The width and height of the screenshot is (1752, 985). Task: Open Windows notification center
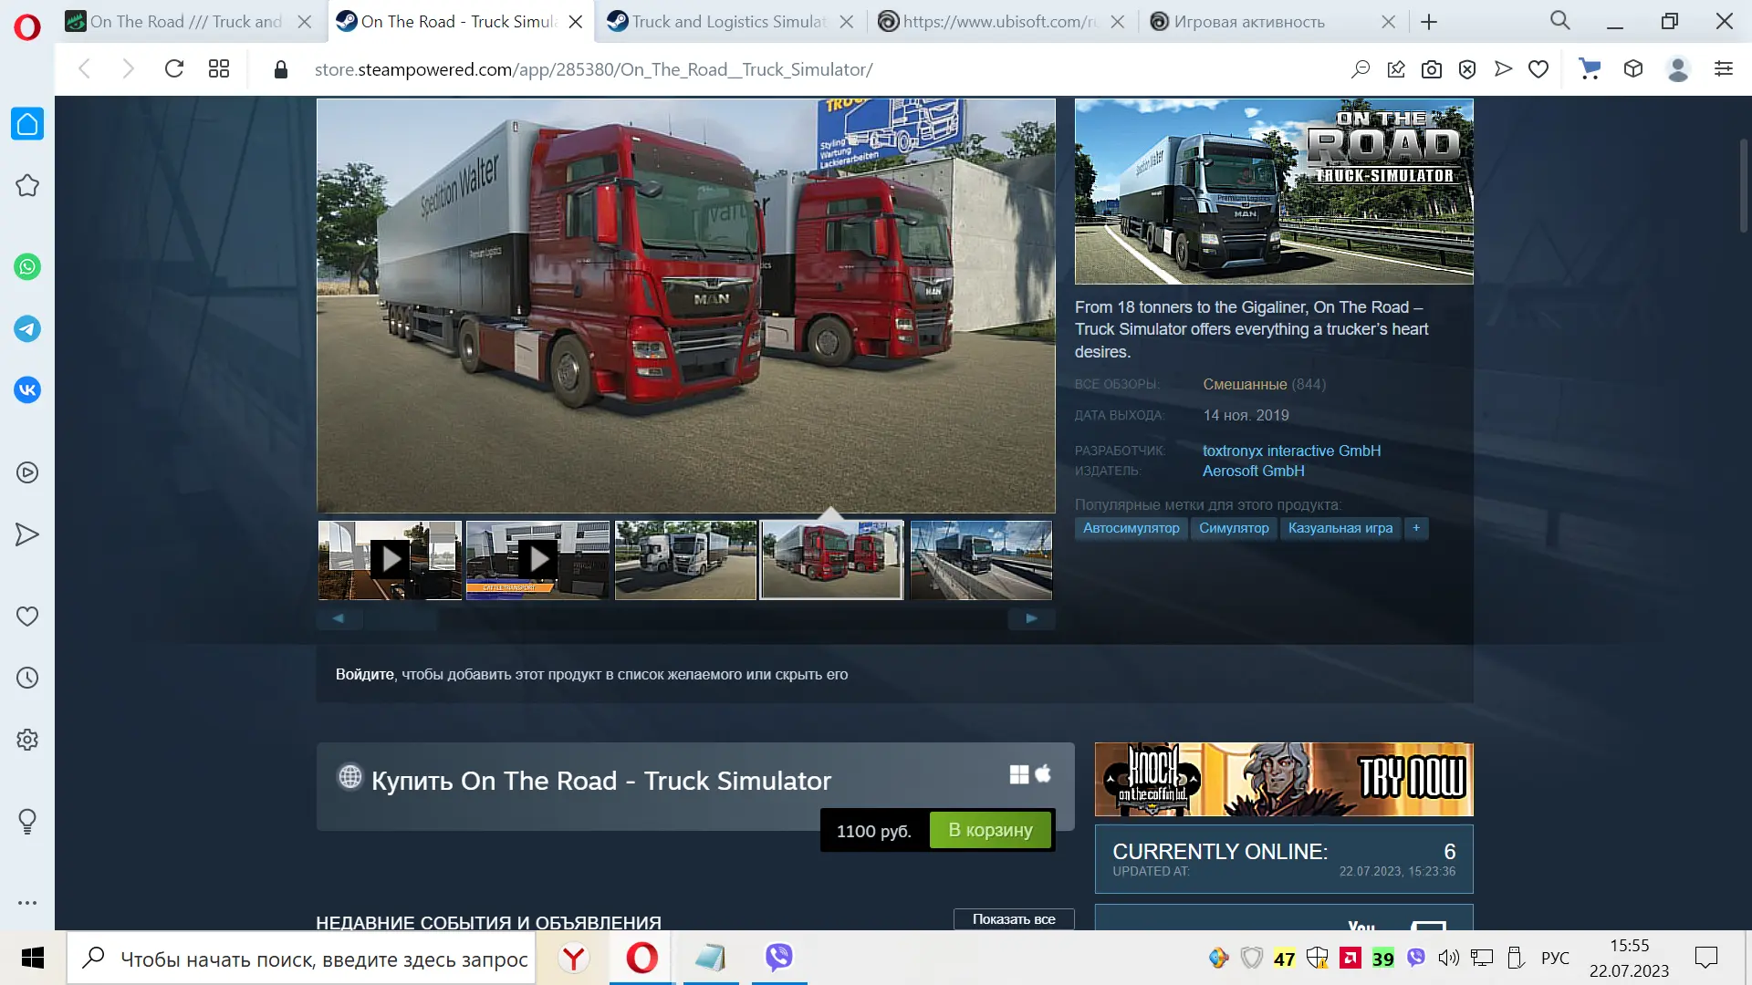(1705, 959)
